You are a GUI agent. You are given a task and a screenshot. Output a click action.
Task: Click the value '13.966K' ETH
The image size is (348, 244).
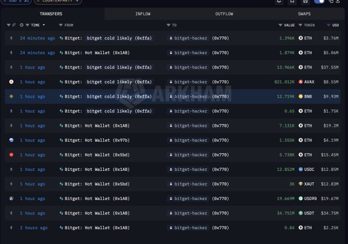coord(286,67)
